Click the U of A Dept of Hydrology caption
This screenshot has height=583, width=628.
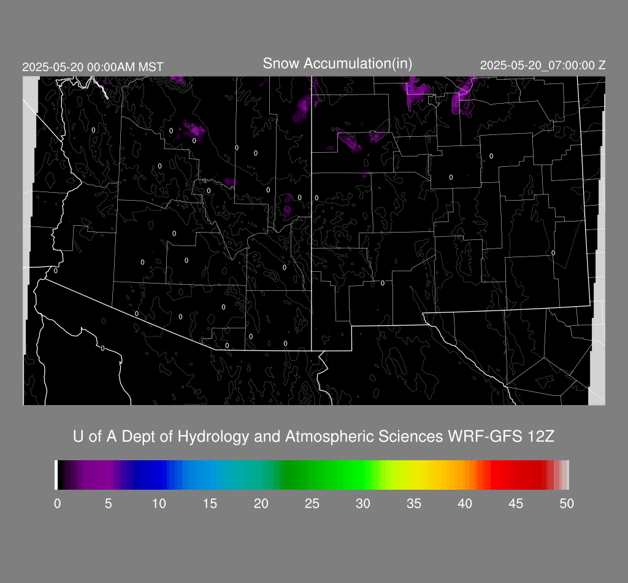coord(313,436)
